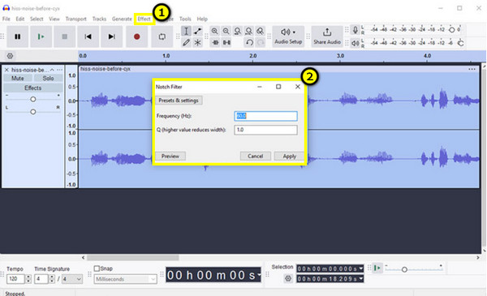This screenshot has height=296, width=487.
Task: Click the Undo arrow icon
Action: point(249,42)
